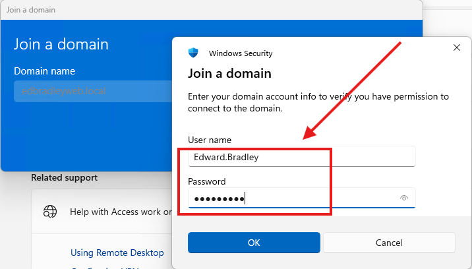
Task: Click the Windows Security shield icon
Action: (193, 53)
